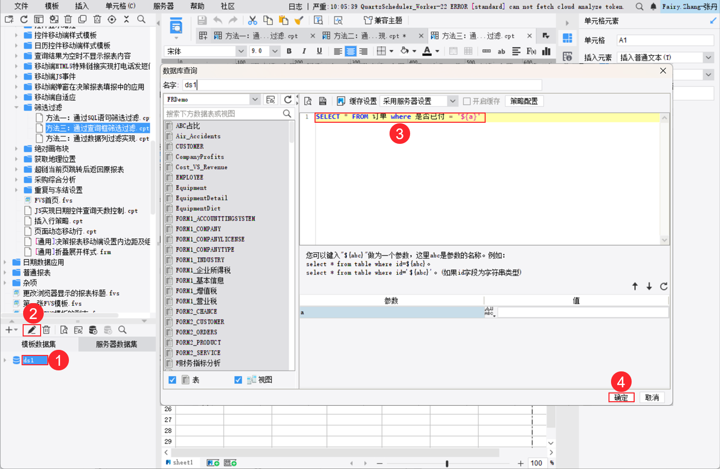Screen dimensions: 720x469
Task: Open the 插入 menu
Action: [x=82, y=6]
